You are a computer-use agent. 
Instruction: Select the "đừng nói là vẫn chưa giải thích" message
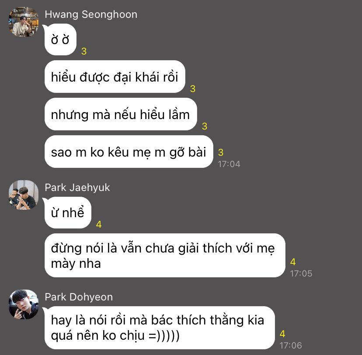coord(165,256)
